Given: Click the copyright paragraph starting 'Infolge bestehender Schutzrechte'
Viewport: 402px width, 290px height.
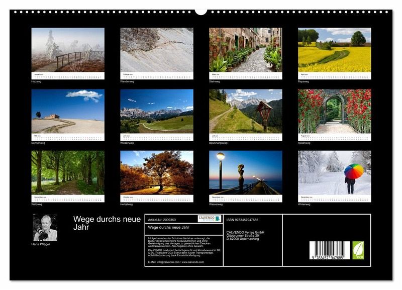Looking at the screenshot, I should tap(179, 242).
